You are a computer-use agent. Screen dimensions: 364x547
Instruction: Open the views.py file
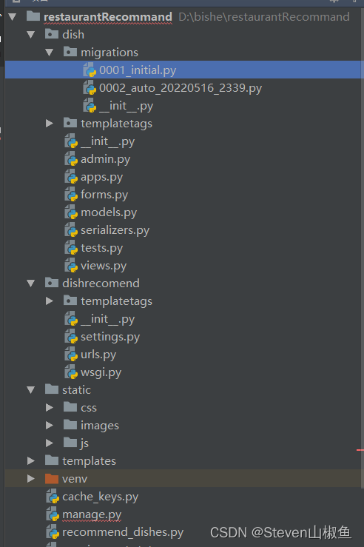point(104,266)
